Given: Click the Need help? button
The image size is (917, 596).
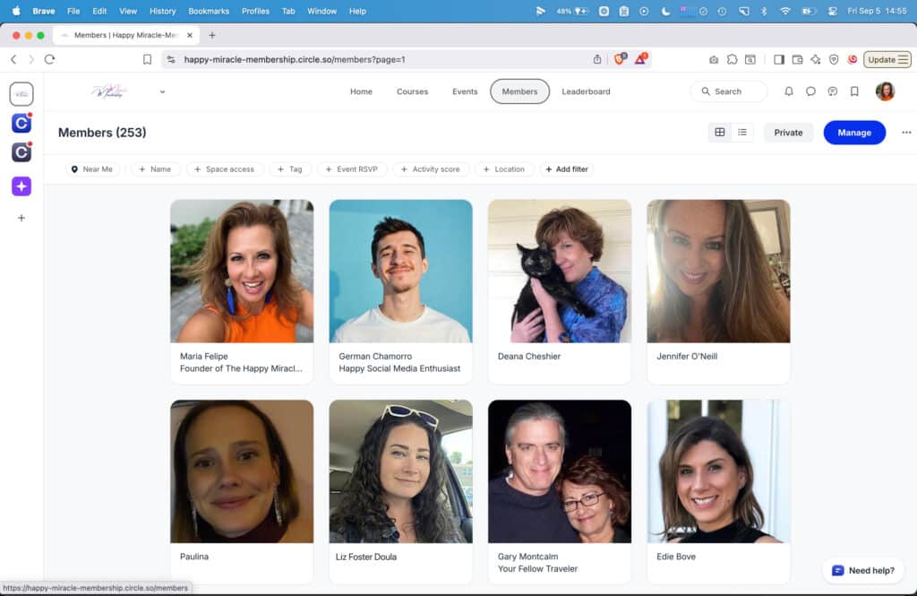Looking at the screenshot, I should point(862,571).
